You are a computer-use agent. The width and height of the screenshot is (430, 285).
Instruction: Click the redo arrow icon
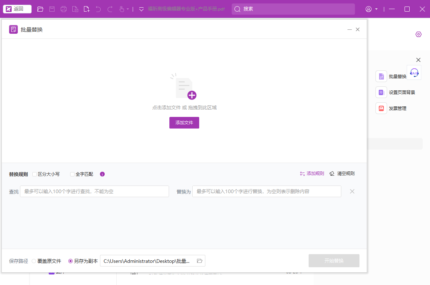pyautogui.click(x=110, y=9)
